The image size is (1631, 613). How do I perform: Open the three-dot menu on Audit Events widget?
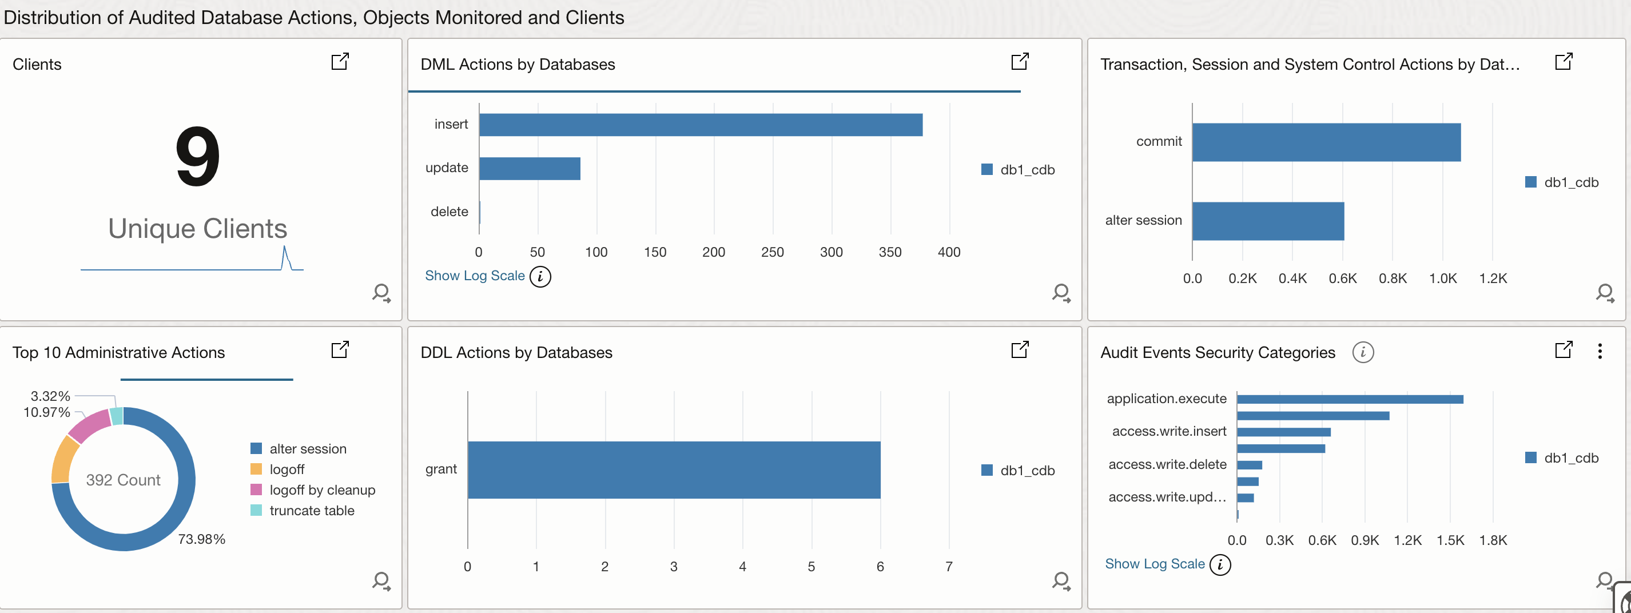pos(1600,351)
